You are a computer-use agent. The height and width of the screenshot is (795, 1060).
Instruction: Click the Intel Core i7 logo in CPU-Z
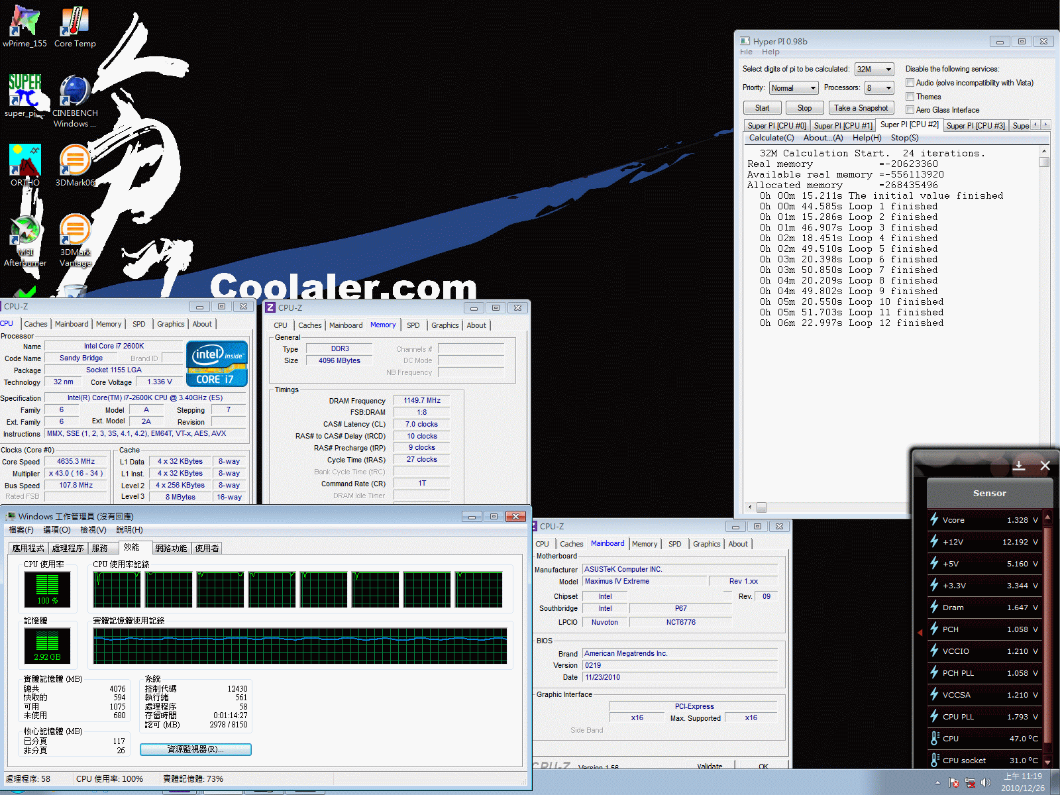click(x=217, y=363)
